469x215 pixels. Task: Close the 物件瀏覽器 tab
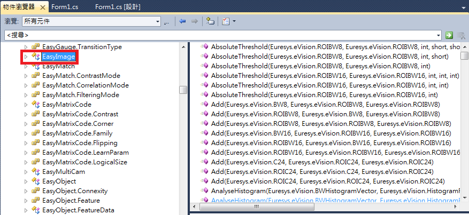(42, 7)
